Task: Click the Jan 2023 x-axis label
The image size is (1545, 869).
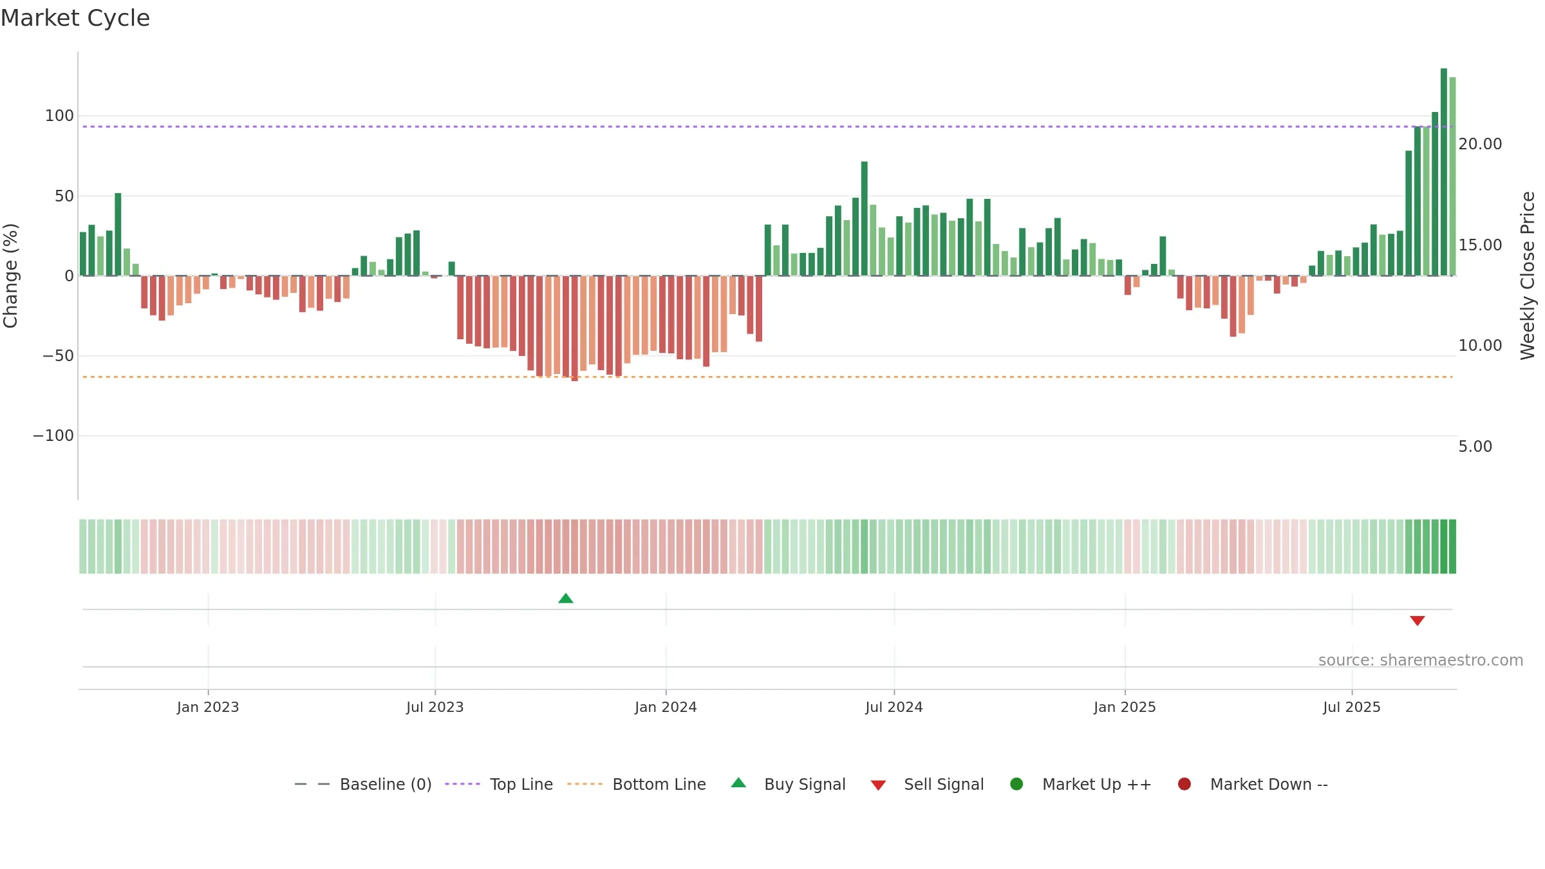Action: click(x=208, y=707)
